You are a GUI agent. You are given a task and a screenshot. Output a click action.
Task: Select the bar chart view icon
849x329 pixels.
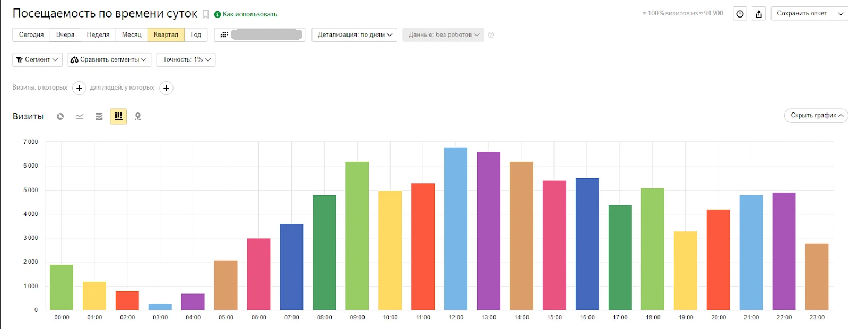118,116
